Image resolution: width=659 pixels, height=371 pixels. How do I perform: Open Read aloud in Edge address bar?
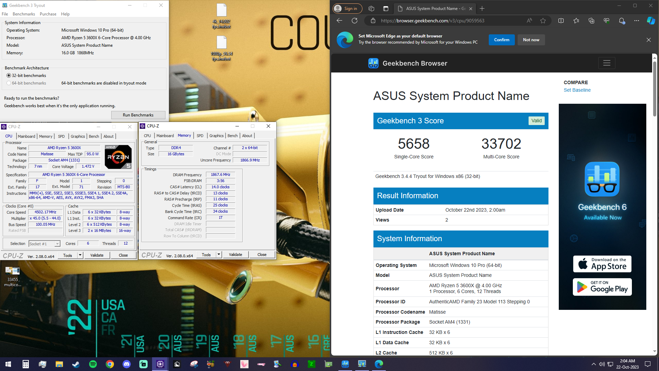pyautogui.click(x=529, y=21)
